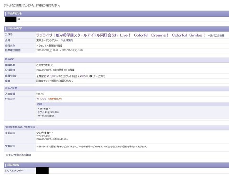This screenshot has width=229, height=176.
Task: Select the show title starting with ラブライブ！虹ヶ咲学園
Action: coord(120,35)
